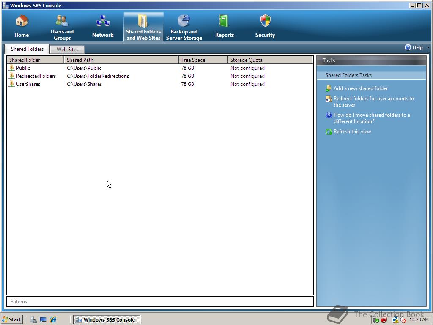This screenshot has width=433, height=325.
Task: Click the green shield tray icon
Action: pyautogui.click(x=376, y=320)
